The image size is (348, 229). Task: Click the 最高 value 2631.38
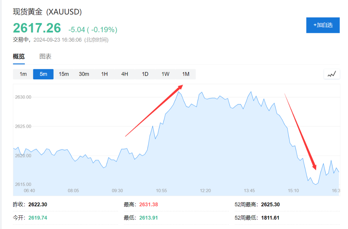click(x=149, y=205)
